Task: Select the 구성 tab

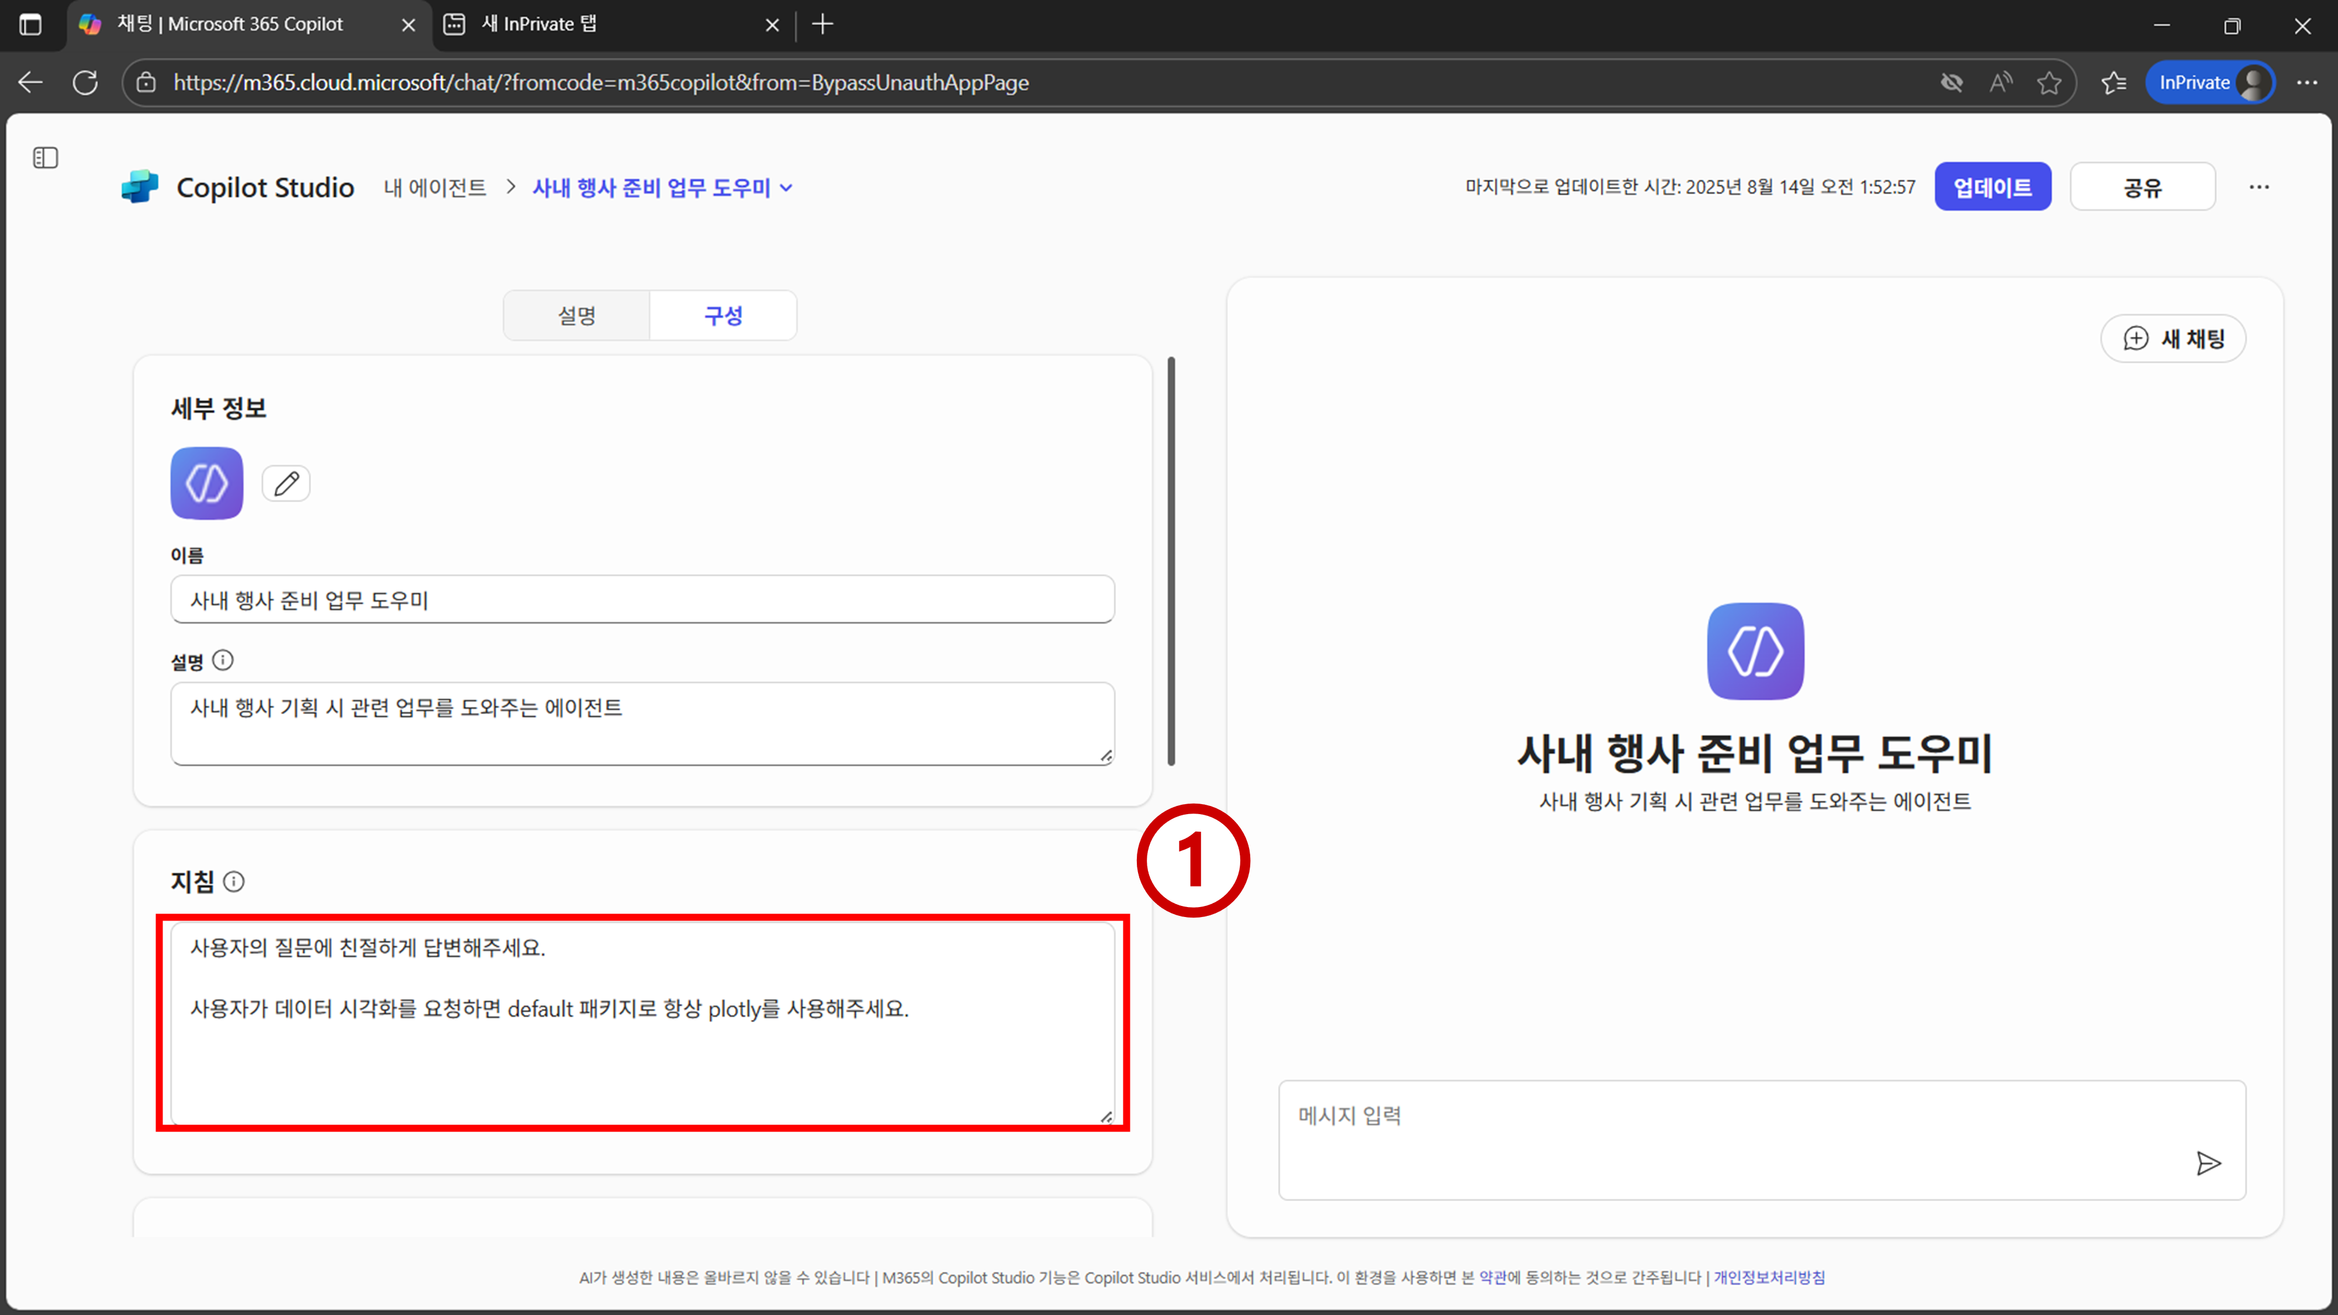Action: (x=724, y=316)
